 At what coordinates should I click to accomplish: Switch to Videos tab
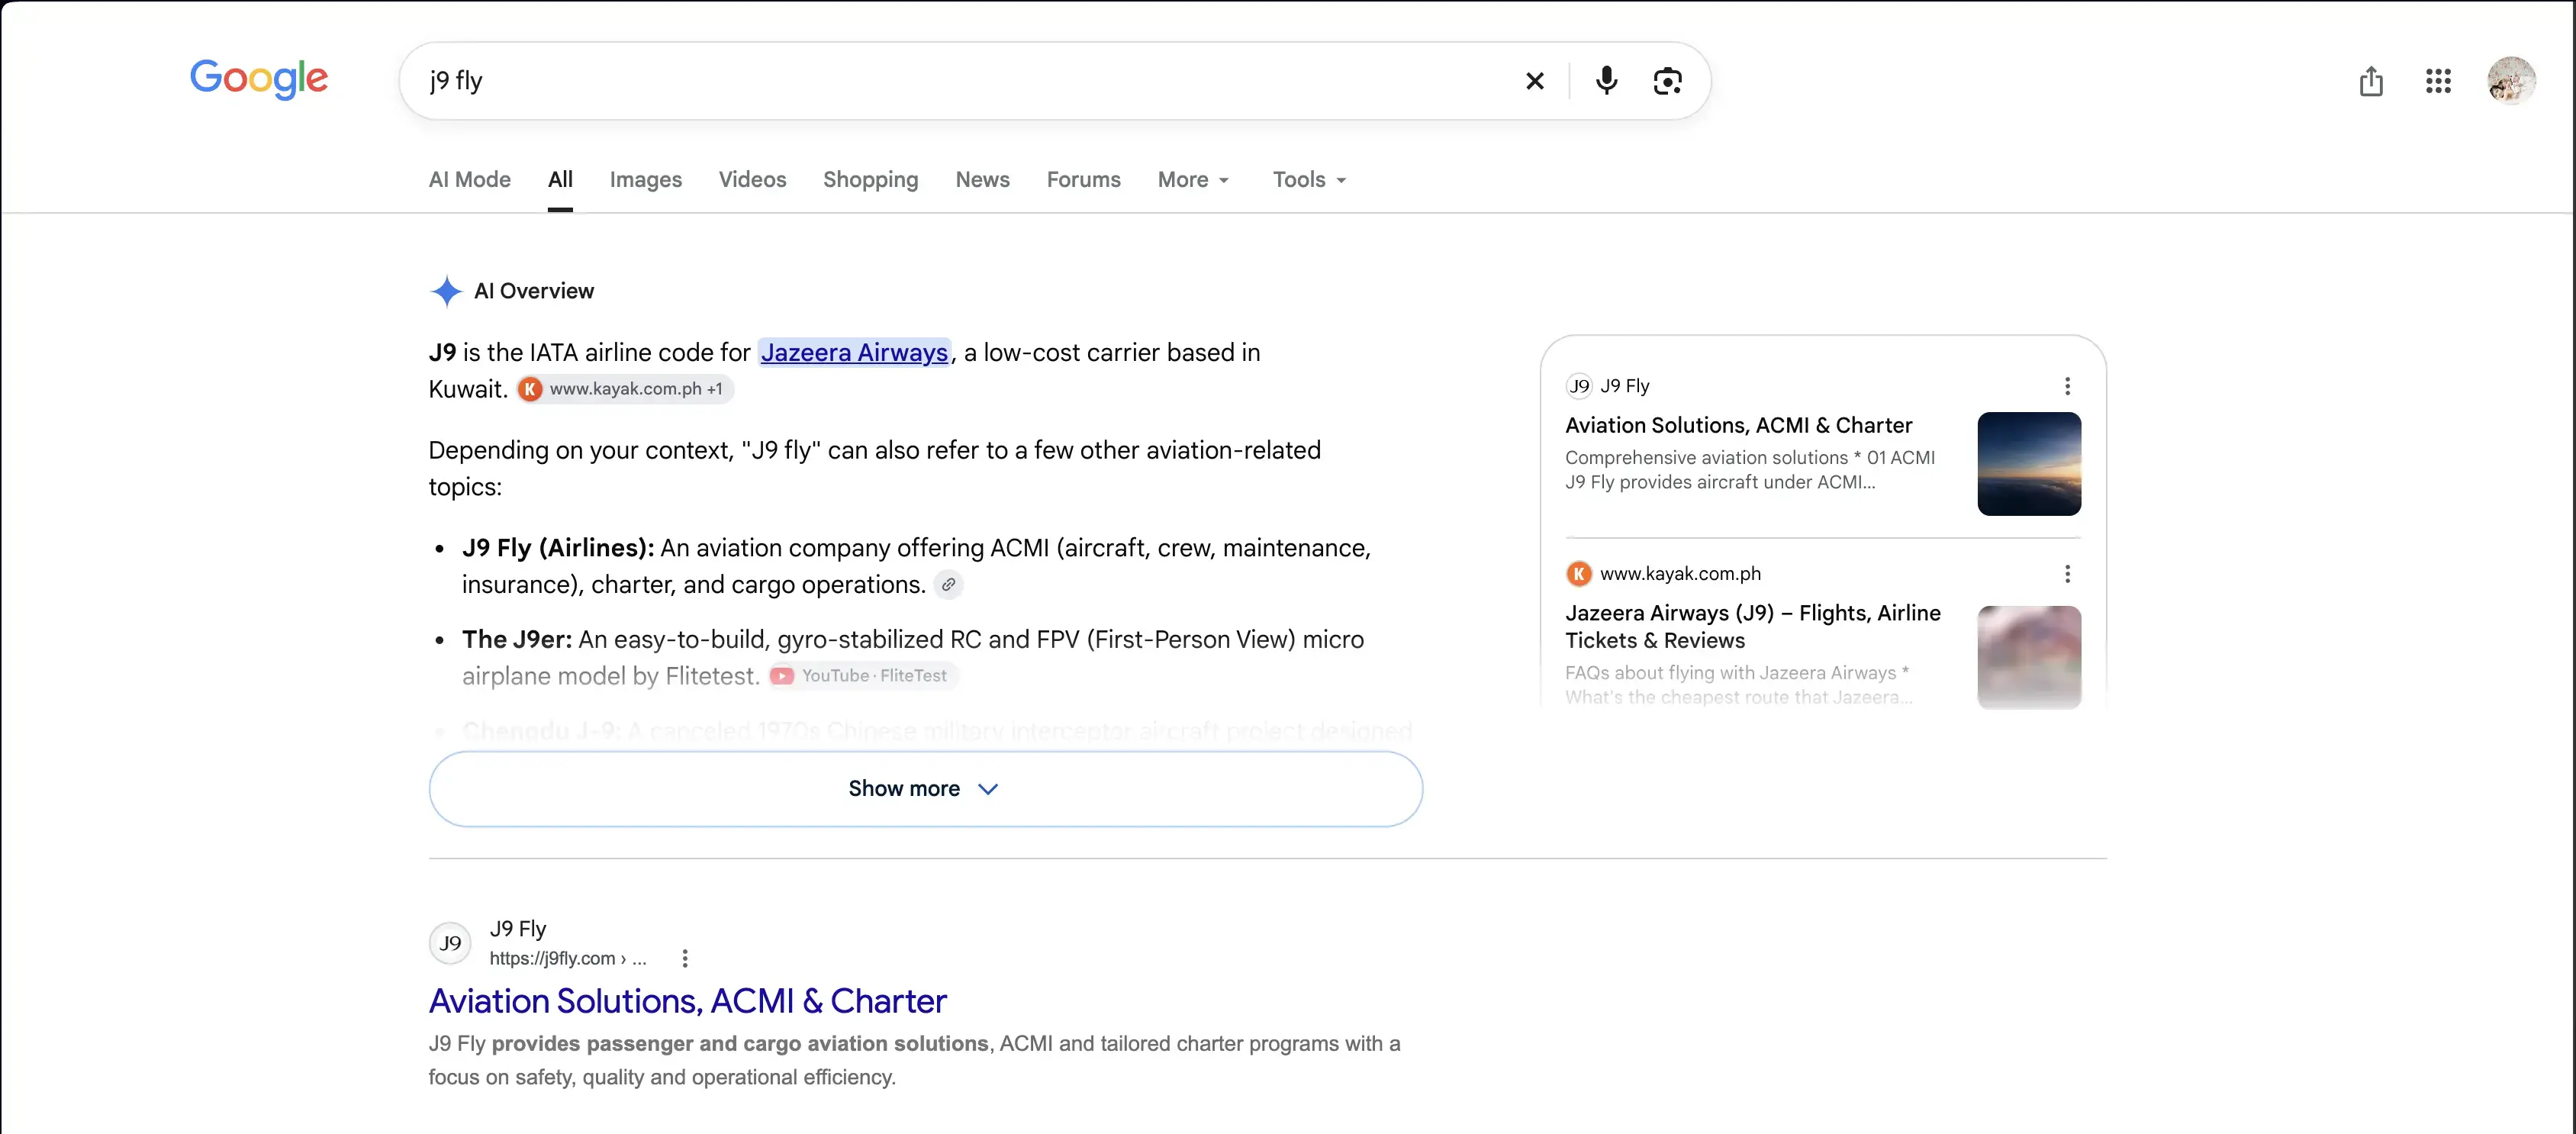[x=752, y=180]
